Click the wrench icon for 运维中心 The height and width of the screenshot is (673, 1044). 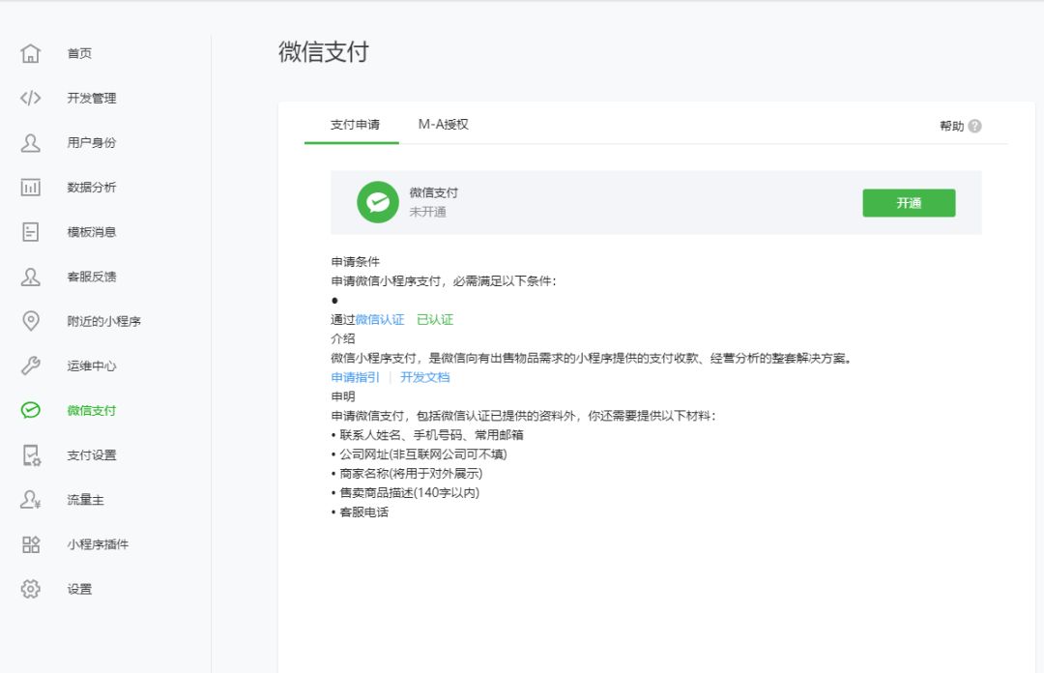pyautogui.click(x=31, y=366)
